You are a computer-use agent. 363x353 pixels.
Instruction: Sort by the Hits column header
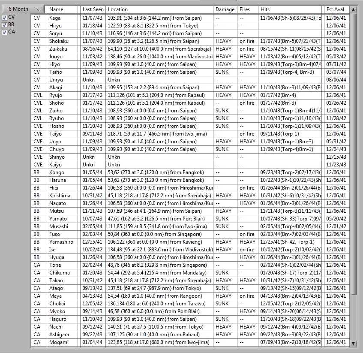point(290,9)
